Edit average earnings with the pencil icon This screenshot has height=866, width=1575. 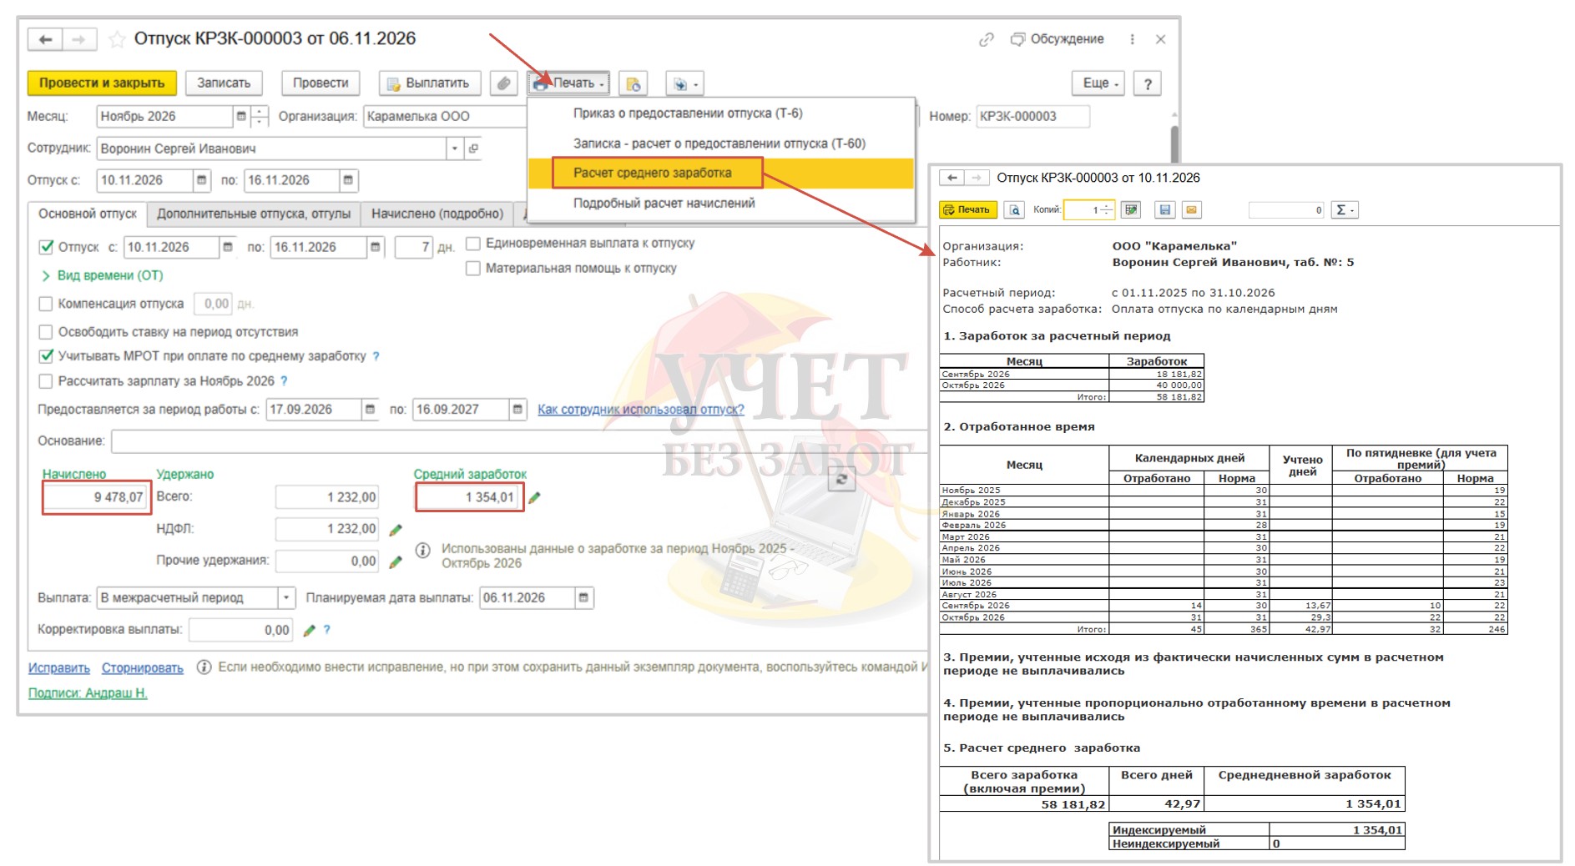pos(535,498)
